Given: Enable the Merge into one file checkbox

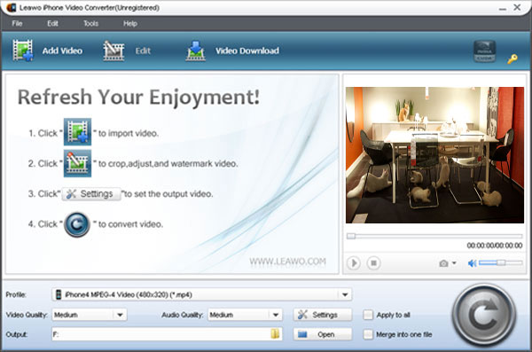Looking at the screenshot, I should point(368,334).
